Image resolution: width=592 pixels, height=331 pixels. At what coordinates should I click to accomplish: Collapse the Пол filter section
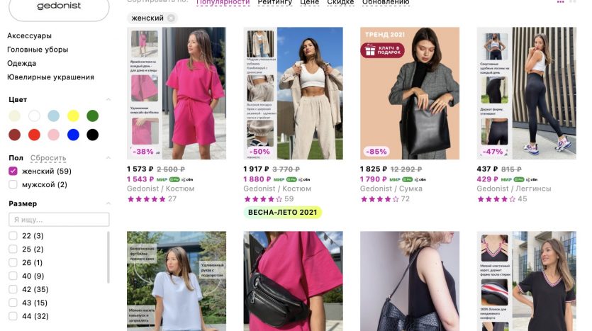(108, 158)
